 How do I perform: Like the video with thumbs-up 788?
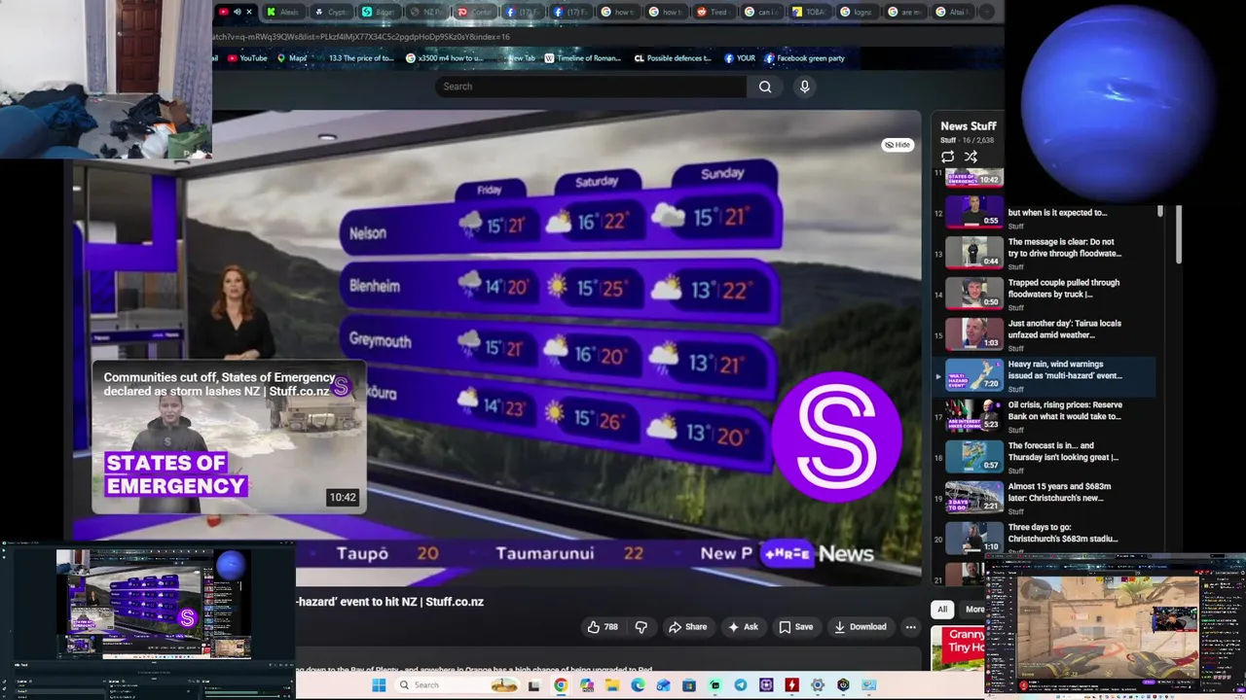(x=603, y=627)
